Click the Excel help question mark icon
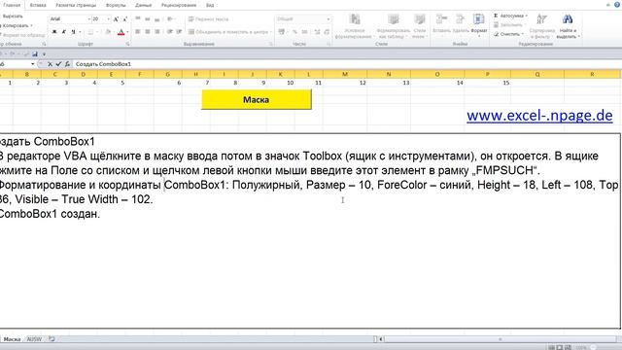 click(x=617, y=4)
